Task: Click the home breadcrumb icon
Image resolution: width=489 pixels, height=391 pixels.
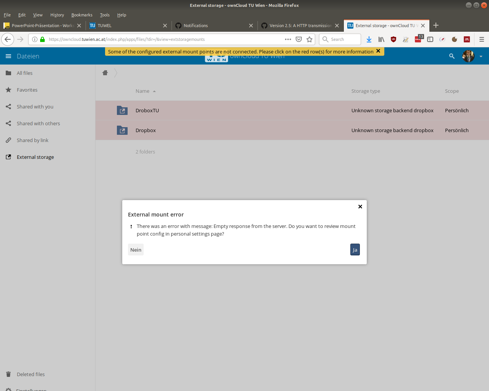Action: click(x=105, y=73)
